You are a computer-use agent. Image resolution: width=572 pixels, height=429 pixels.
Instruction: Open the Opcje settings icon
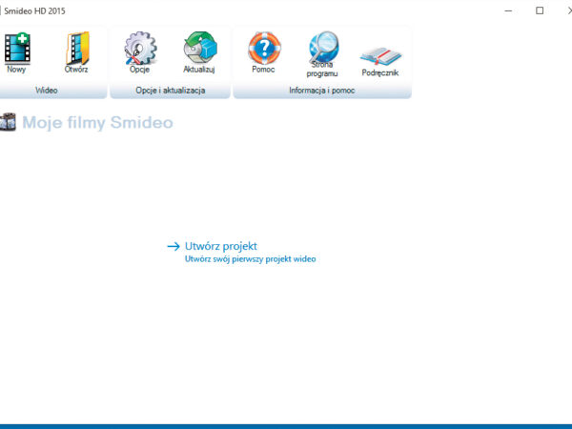pos(140,50)
